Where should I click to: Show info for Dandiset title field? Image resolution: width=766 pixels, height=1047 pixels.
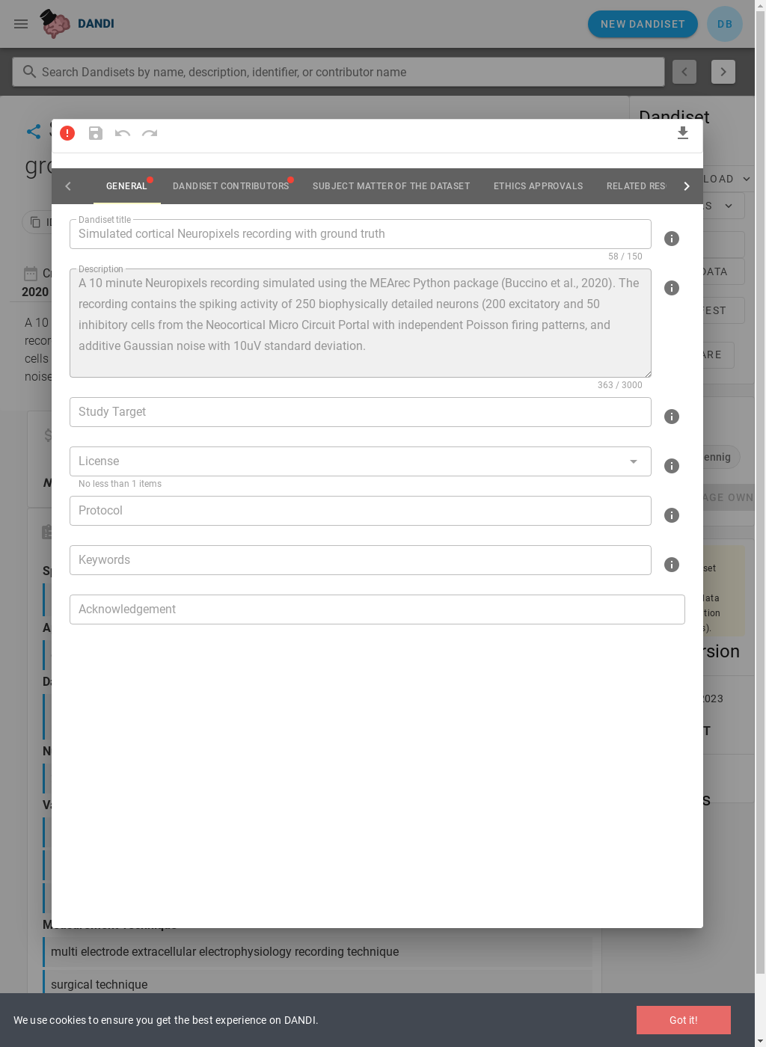tap(672, 239)
